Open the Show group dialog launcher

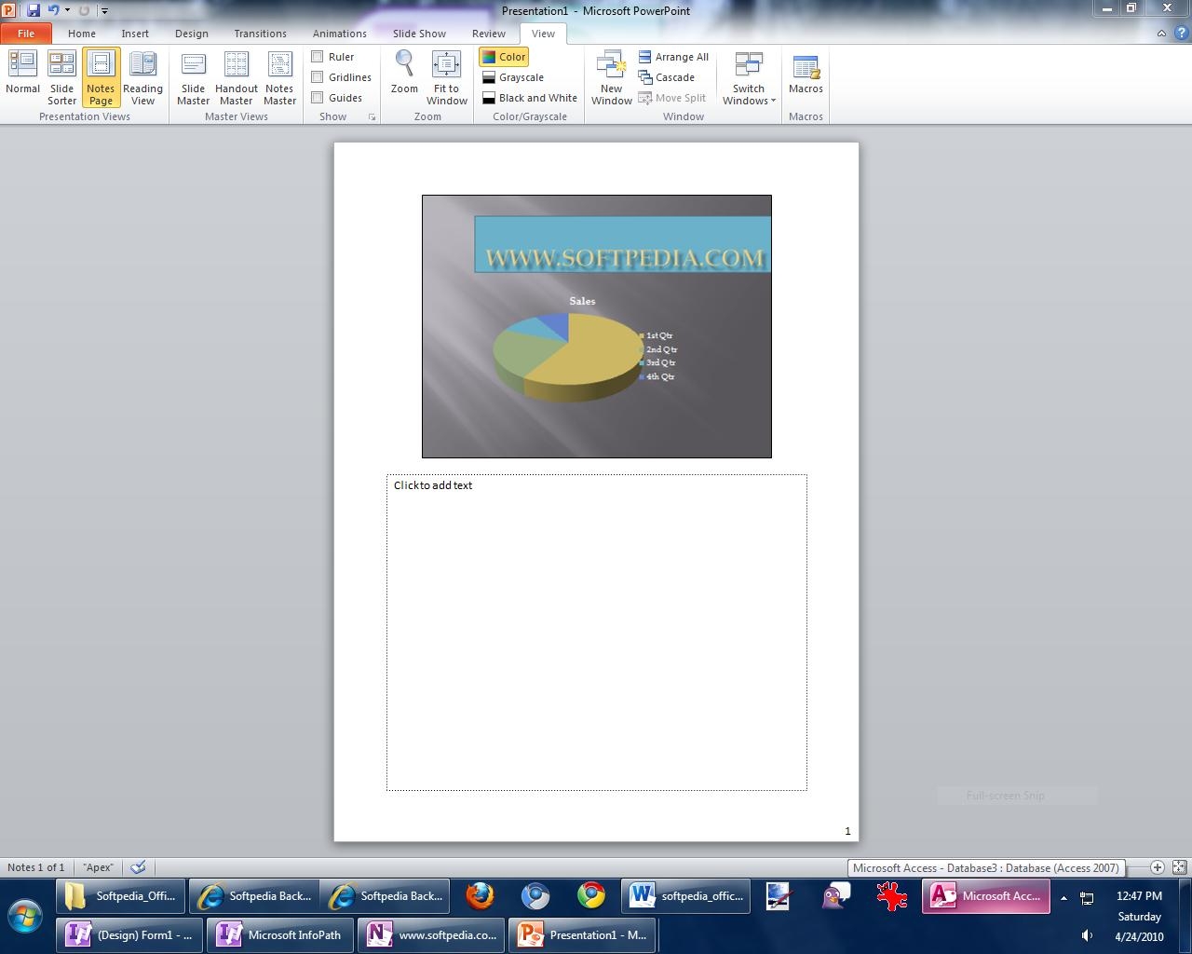pos(372,117)
